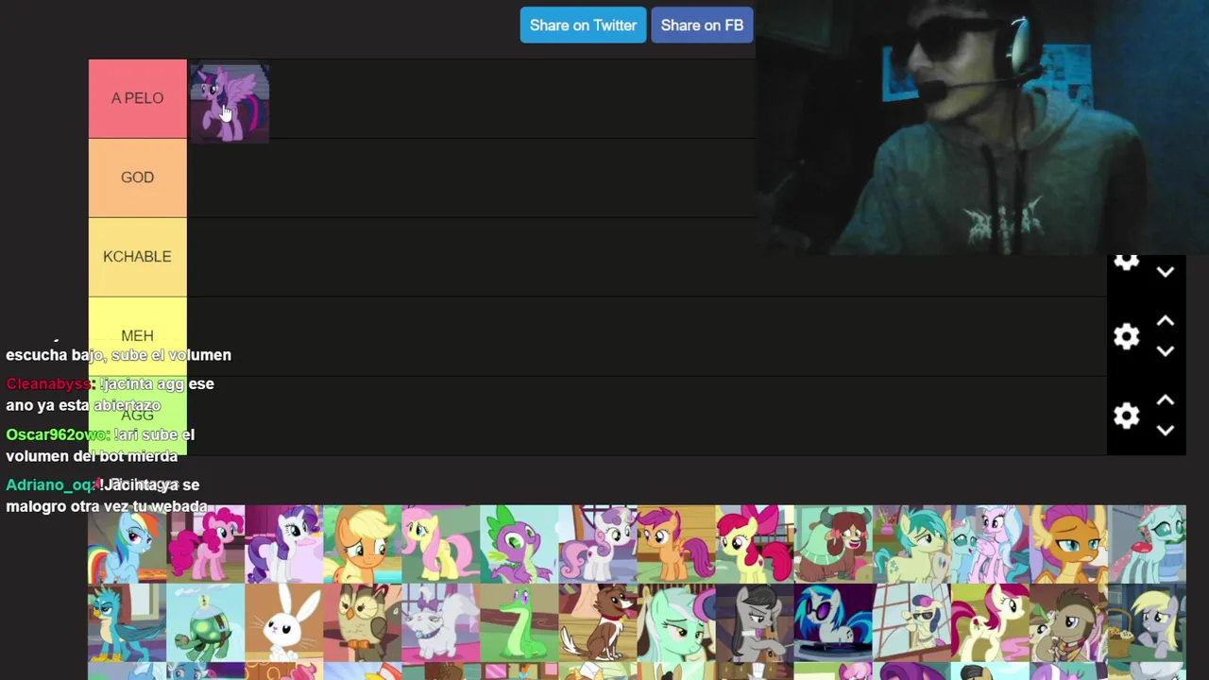Pick the brown Doctor Whooves thumbnail
The width and height of the screenshot is (1209, 680).
point(1067,622)
